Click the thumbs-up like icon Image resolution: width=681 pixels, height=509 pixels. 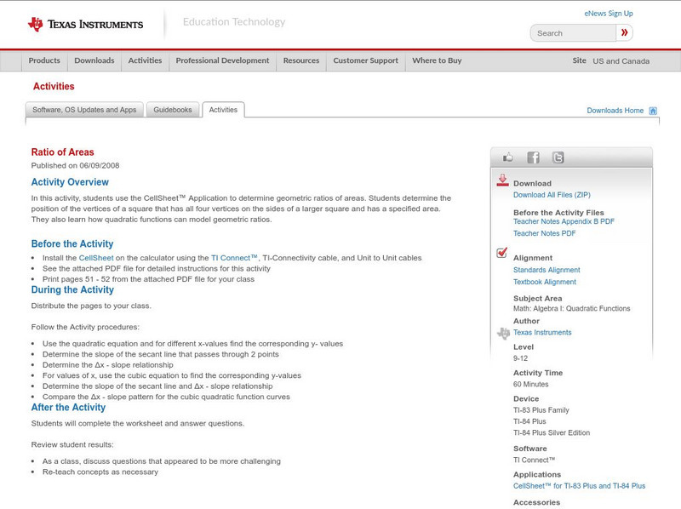tap(507, 157)
